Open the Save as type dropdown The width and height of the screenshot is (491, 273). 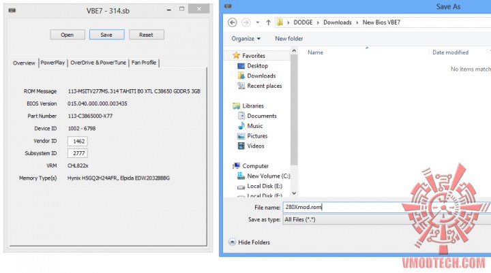tap(387, 219)
